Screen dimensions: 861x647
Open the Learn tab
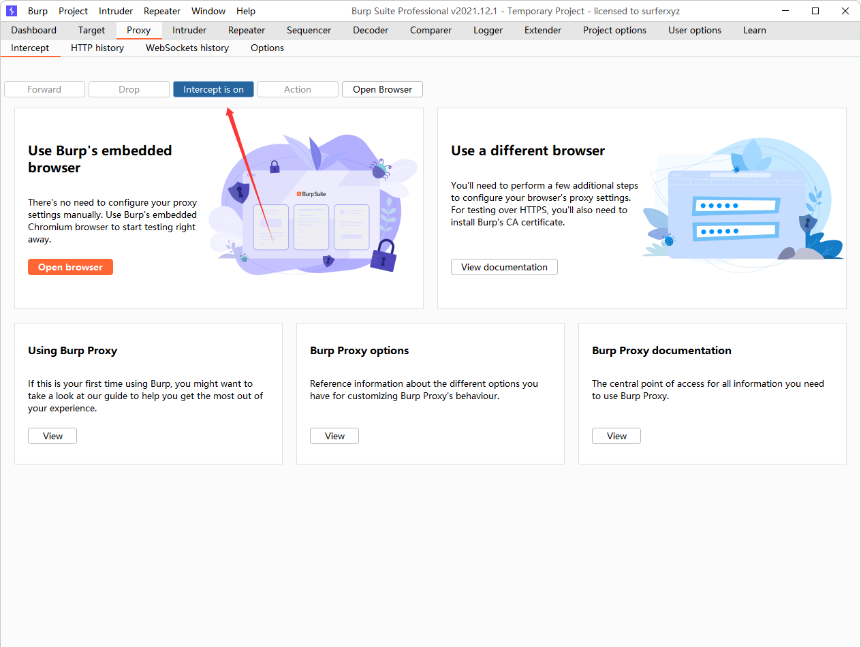[755, 30]
